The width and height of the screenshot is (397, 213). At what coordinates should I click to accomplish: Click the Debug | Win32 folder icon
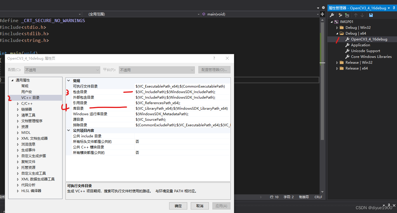[x=341, y=28]
